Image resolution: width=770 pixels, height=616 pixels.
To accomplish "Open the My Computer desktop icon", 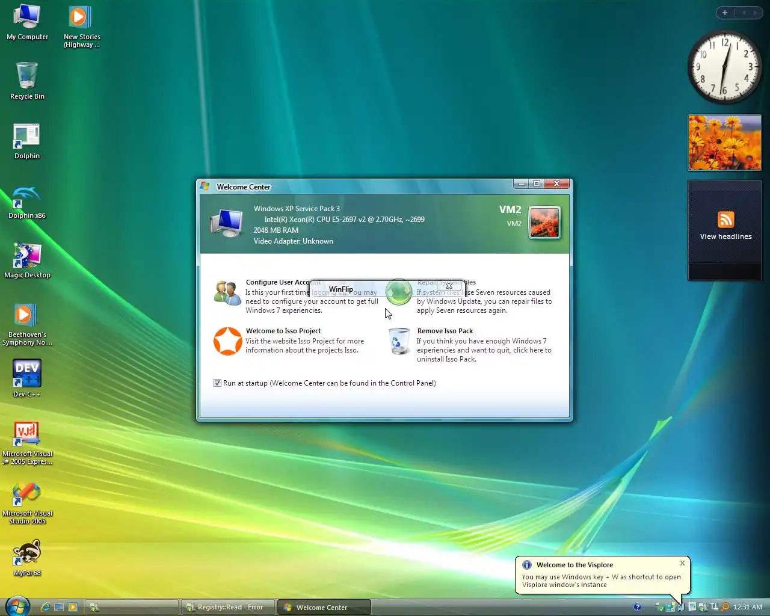I will click(27, 22).
